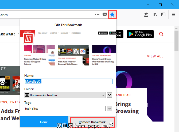The width and height of the screenshot is (179, 132).
Task: Click the VIEW ALL link
Action: [x=155, y=56]
